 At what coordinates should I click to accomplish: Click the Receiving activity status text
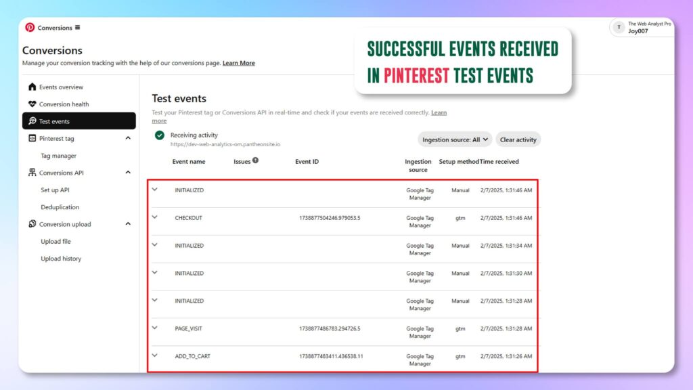[x=194, y=135]
